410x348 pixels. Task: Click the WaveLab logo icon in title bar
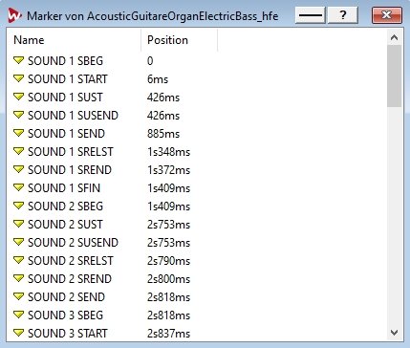point(14,15)
